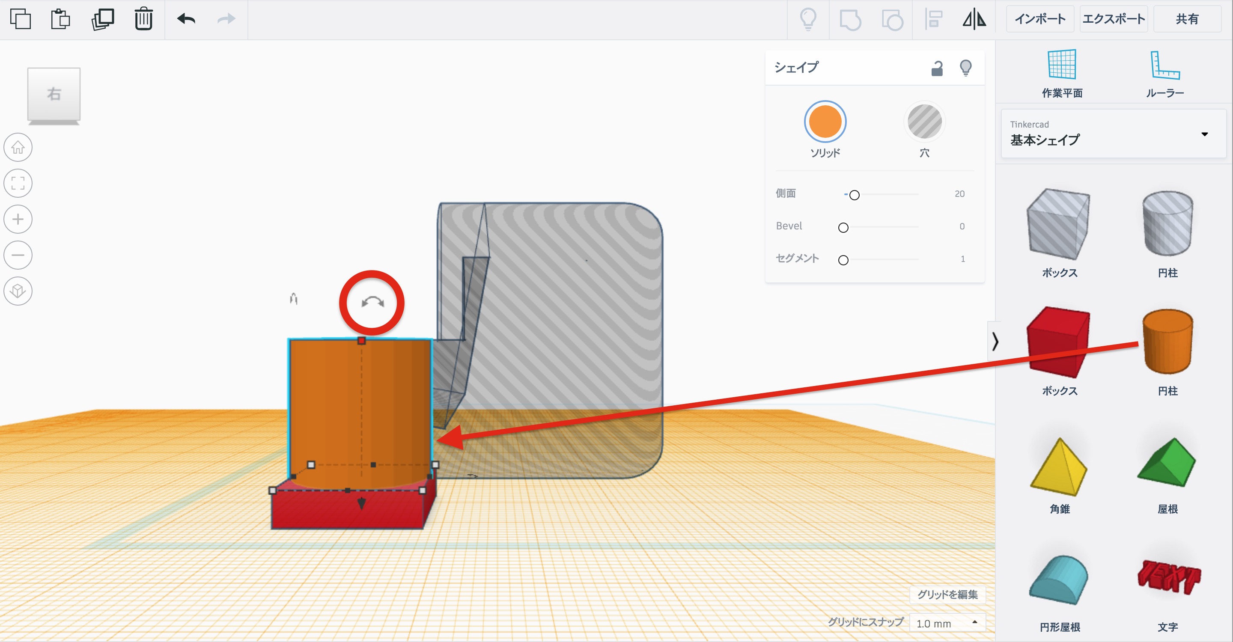Select the ソリッド solid option
This screenshot has width=1233, height=642.
(x=825, y=122)
